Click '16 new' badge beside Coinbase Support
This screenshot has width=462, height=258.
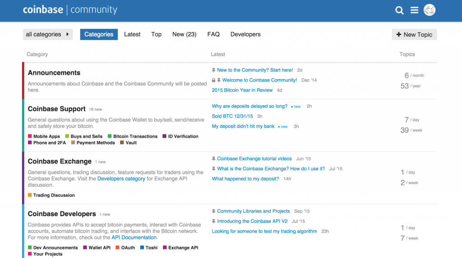click(96, 109)
